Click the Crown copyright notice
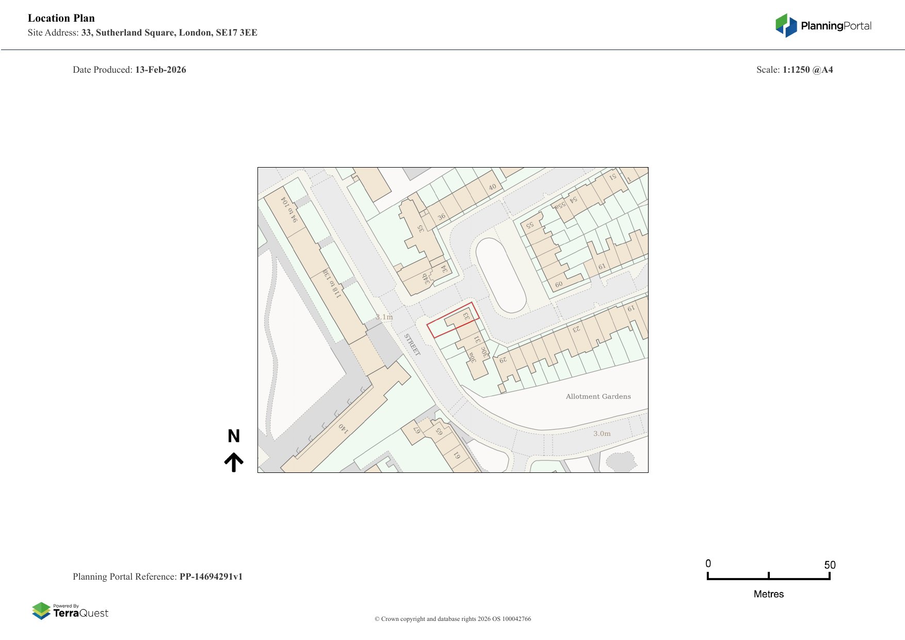Image resolution: width=905 pixels, height=640 pixels. [453, 619]
